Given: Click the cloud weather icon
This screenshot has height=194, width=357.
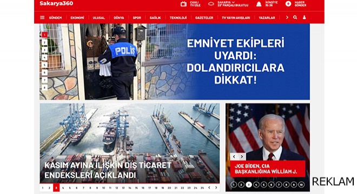Looking at the screenshot, I should point(211,4).
